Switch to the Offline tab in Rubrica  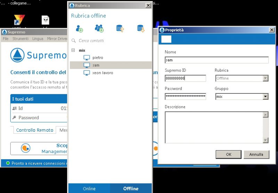(131, 188)
